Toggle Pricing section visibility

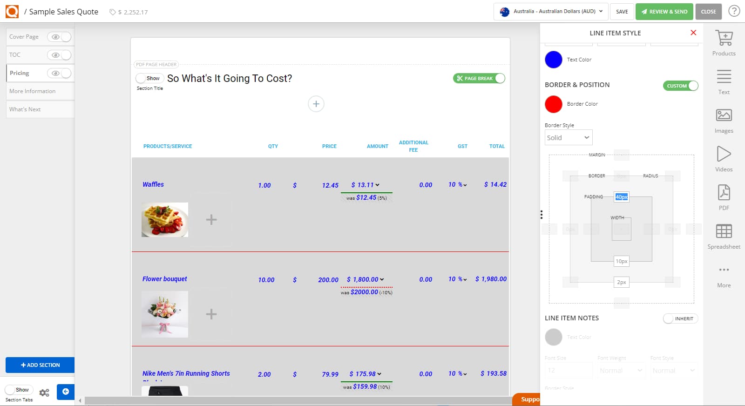[59, 73]
